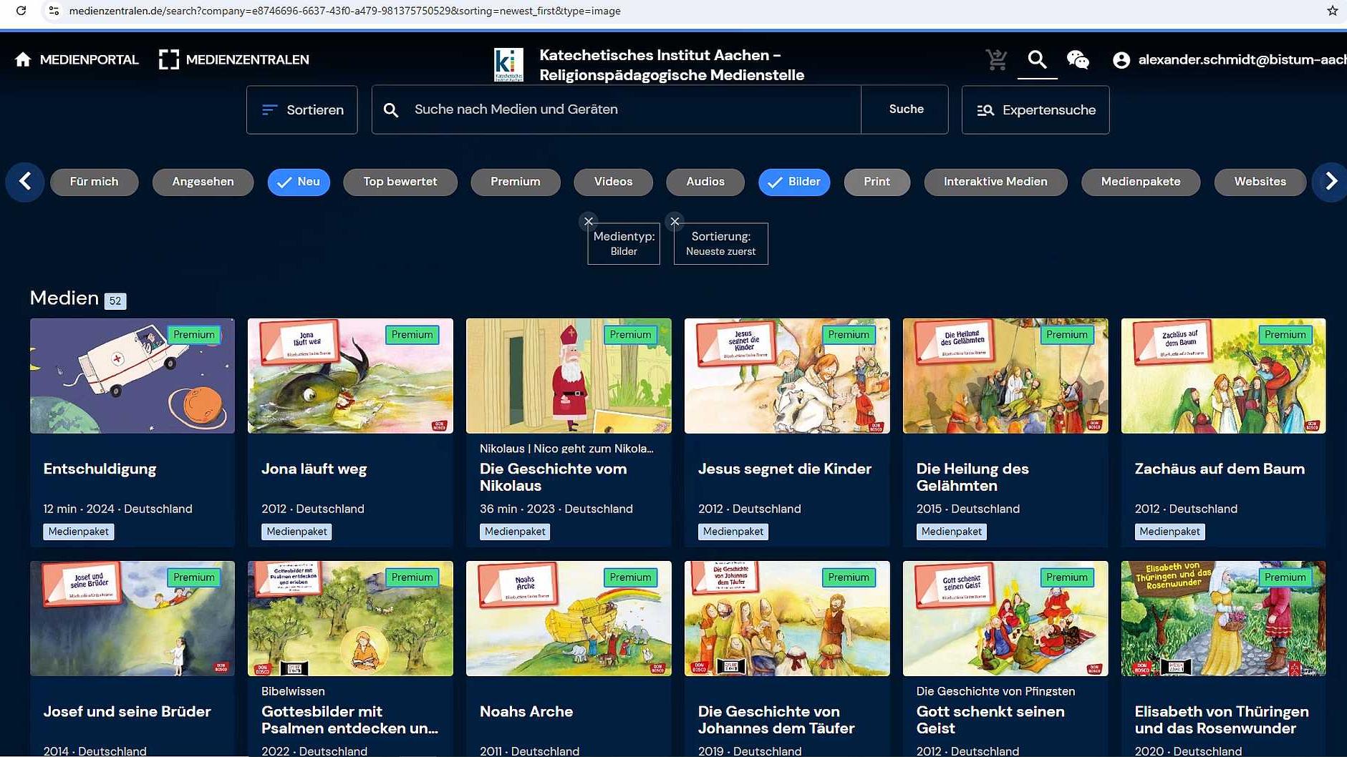The width and height of the screenshot is (1347, 757).
Task: Select the Für mich filter chip
Action: click(x=94, y=182)
